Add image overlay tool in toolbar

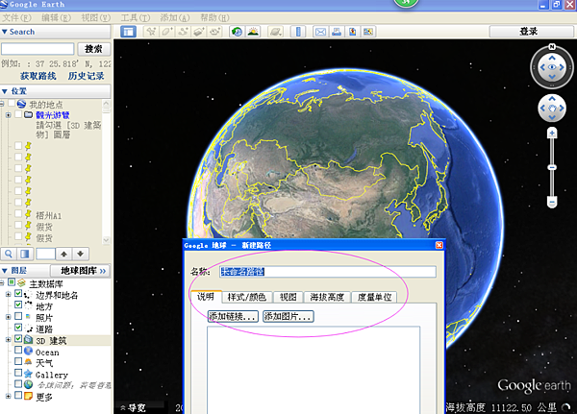[x=199, y=32]
